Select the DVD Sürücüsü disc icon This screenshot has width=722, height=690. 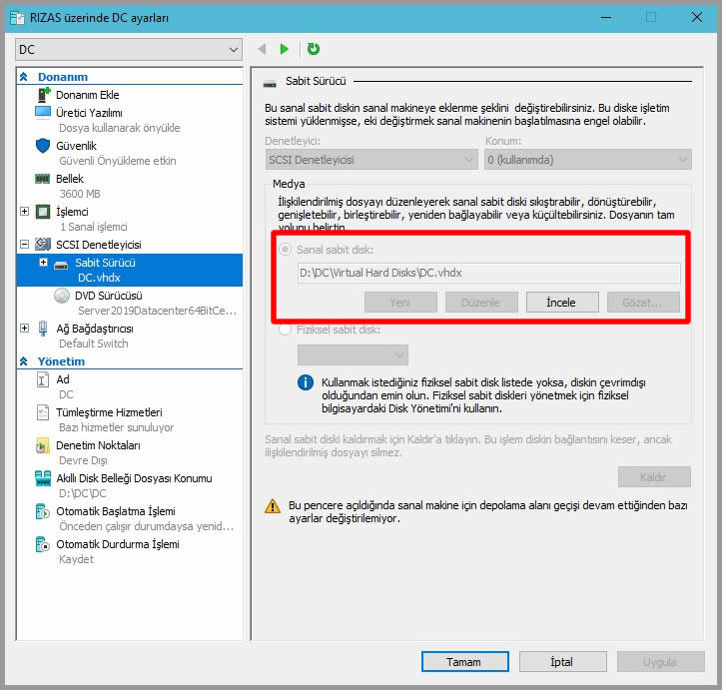point(62,296)
